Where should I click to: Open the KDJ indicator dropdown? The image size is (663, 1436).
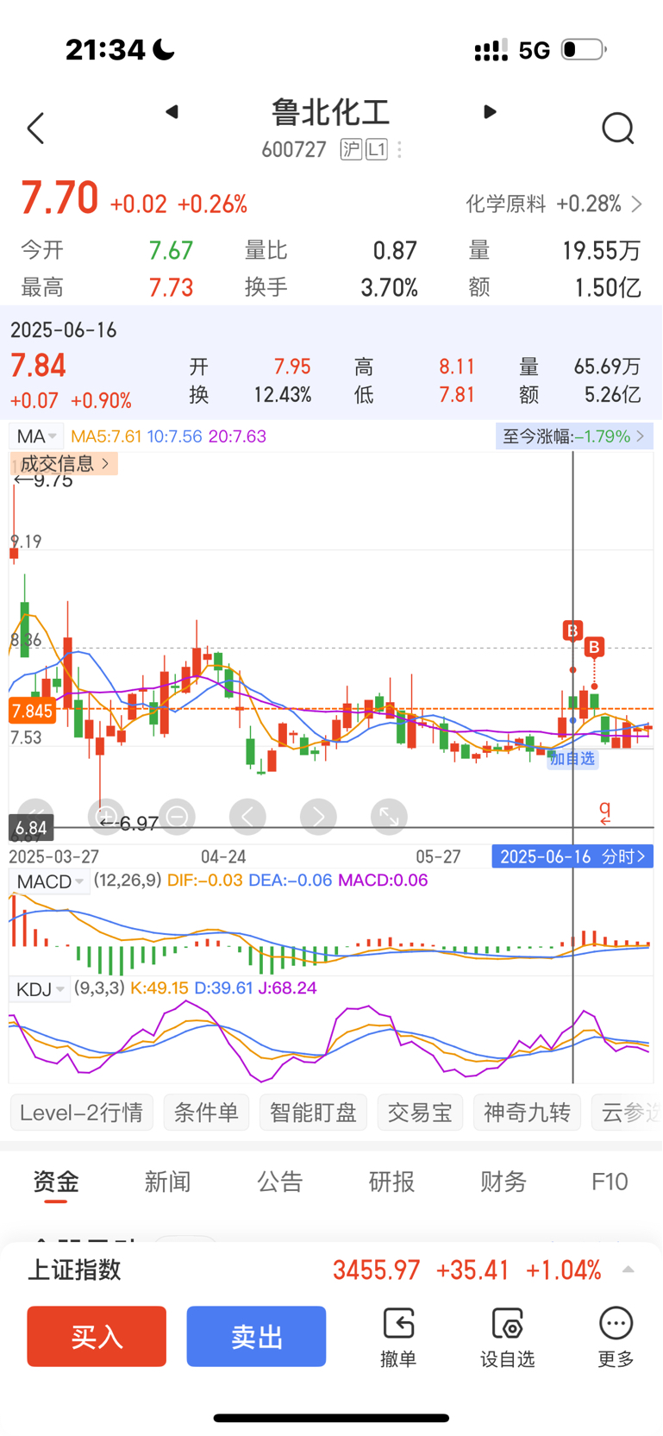[40, 988]
